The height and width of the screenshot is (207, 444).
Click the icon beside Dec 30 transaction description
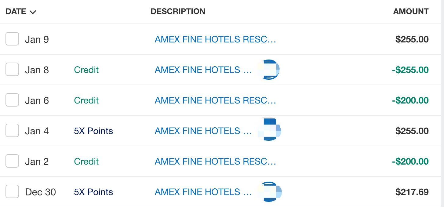click(269, 192)
